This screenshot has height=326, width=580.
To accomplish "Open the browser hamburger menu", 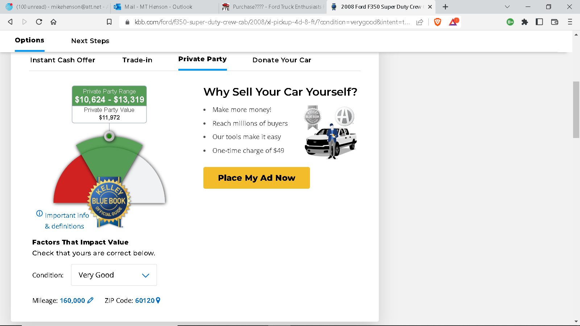I will click(570, 22).
